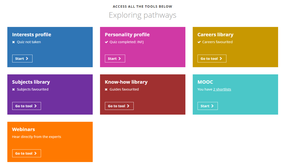Open the Know-how library tool
Viewport: 282px width, 164px height.
click(119, 106)
